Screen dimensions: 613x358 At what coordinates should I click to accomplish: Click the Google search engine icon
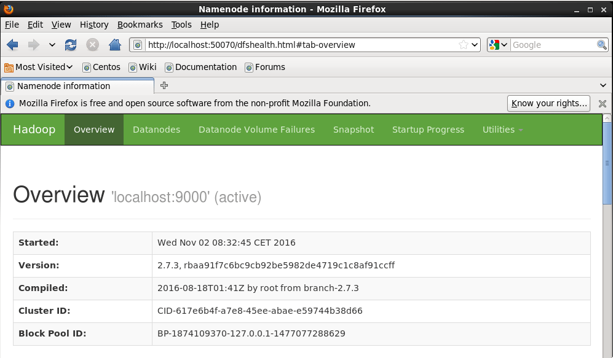[495, 44]
